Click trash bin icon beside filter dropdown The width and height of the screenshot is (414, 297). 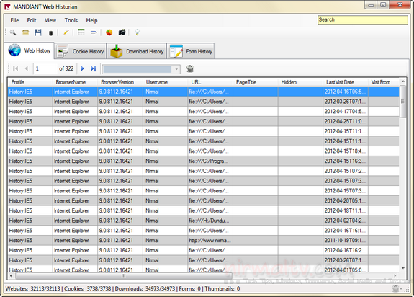pos(190,69)
